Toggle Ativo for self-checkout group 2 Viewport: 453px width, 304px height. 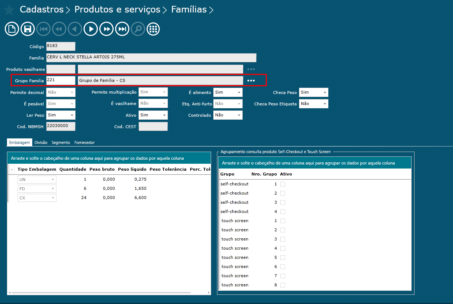[x=283, y=193]
